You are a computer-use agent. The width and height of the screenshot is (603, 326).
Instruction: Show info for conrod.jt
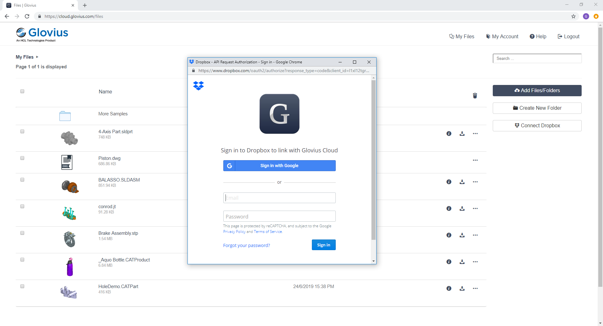click(x=449, y=208)
